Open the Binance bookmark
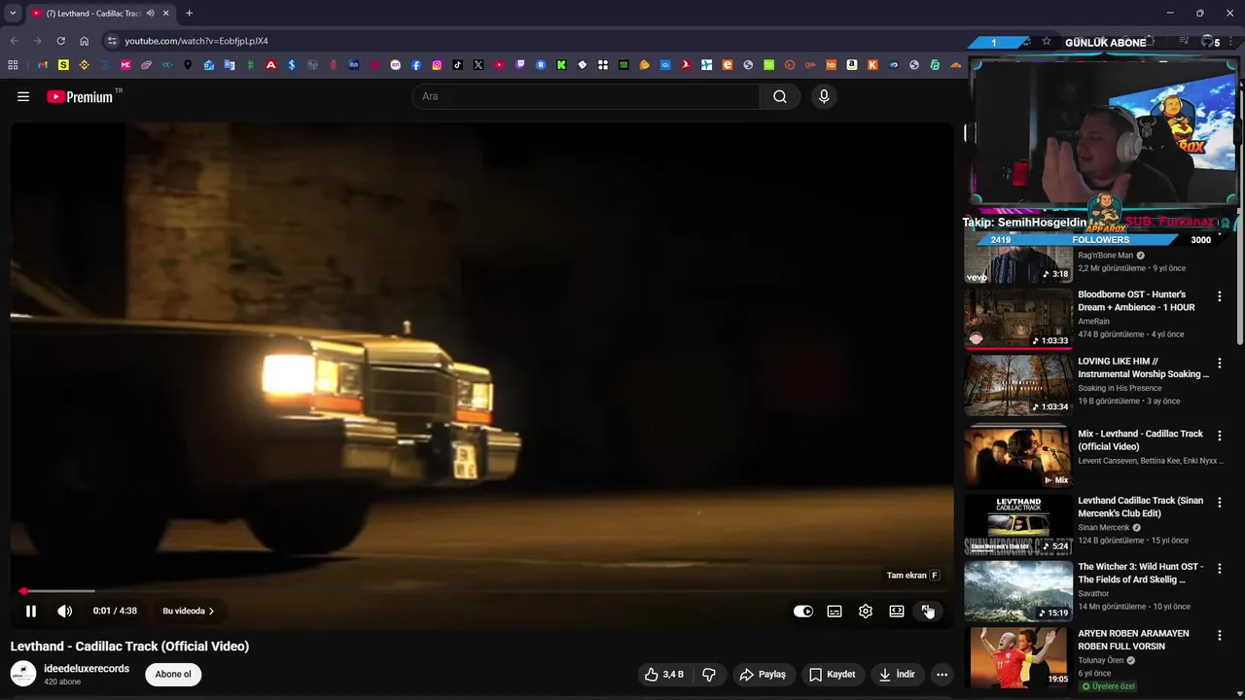Image resolution: width=1245 pixels, height=700 pixels. pos(85,65)
